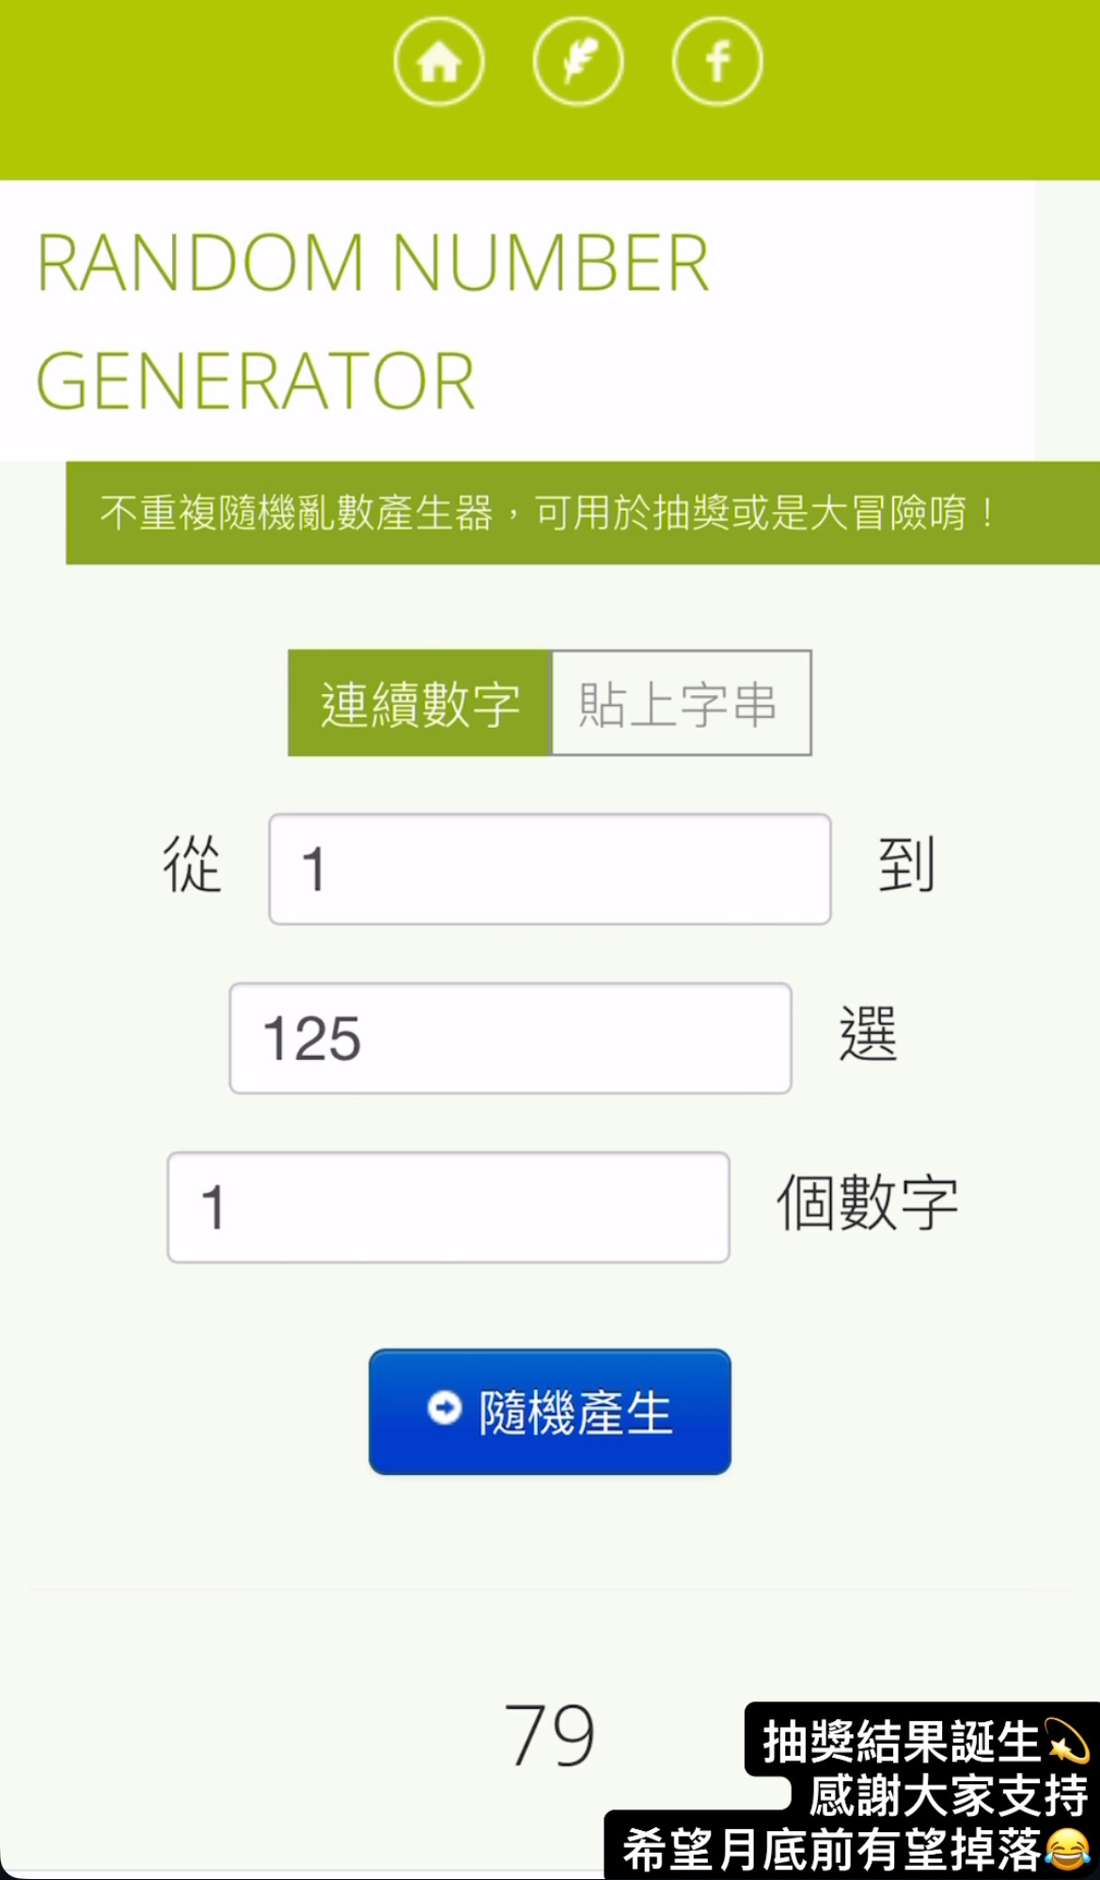The image size is (1100, 1880).
Task: Click the 到 label
Action: tap(906, 865)
